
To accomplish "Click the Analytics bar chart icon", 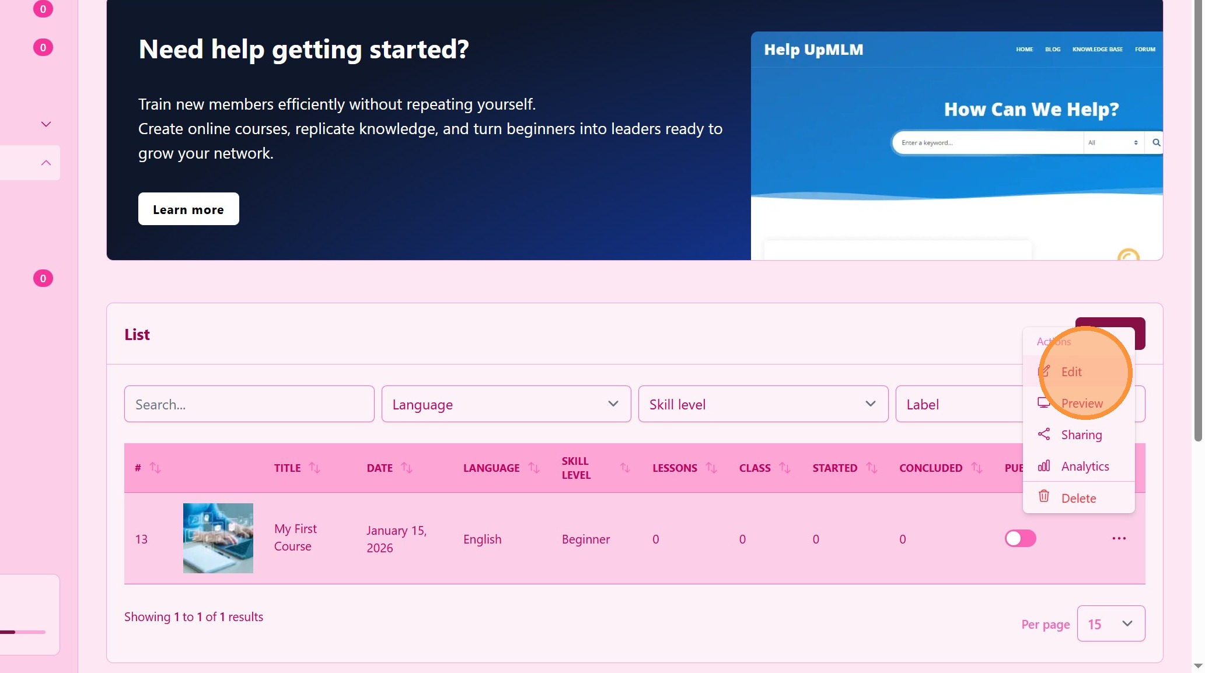I will [1044, 466].
